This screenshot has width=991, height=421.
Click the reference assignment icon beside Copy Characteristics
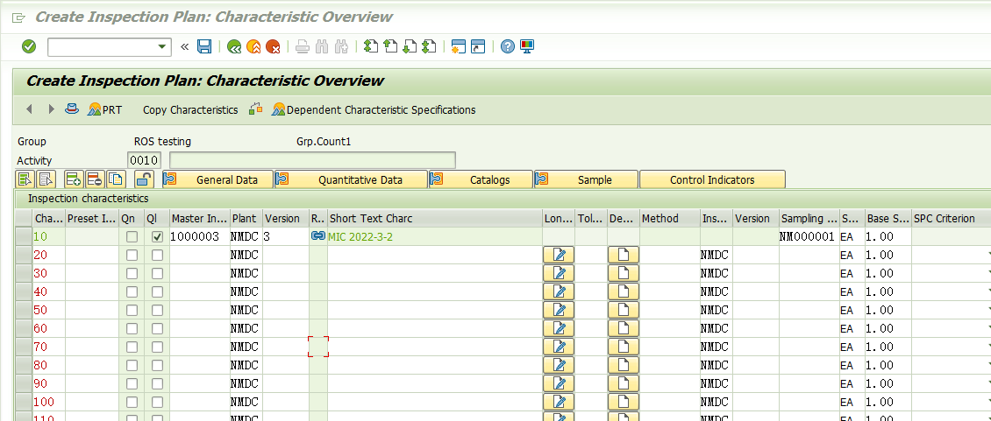(x=255, y=109)
